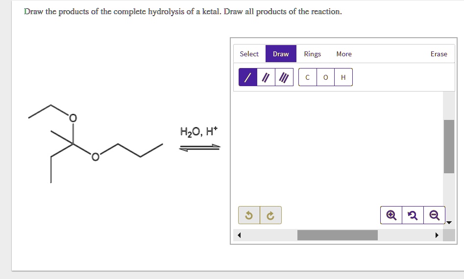The height and width of the screenshot is (279, 464).
Task: Choose the hydrogen atom button
Action: [x=343, y=77]
